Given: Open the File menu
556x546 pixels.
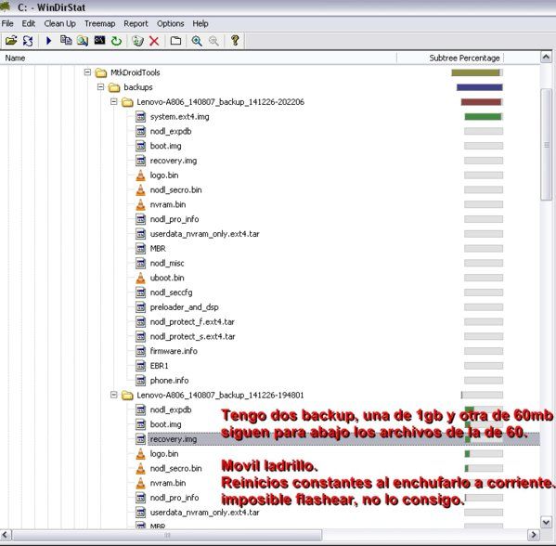Looking at the screenshot, I should click(7, 24).
